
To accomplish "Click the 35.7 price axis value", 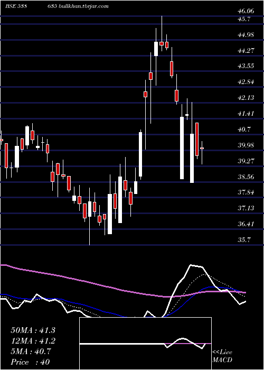I will point(245,240).
